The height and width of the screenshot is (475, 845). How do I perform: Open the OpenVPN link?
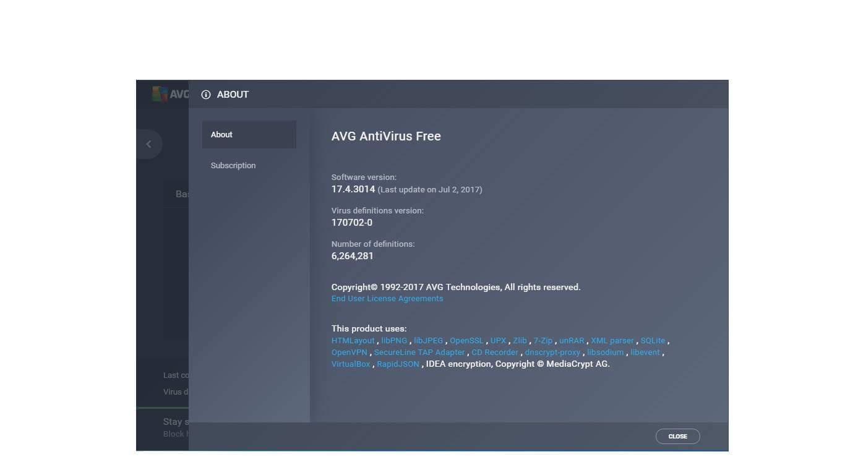pyautogui.click(x=350, y=353)
